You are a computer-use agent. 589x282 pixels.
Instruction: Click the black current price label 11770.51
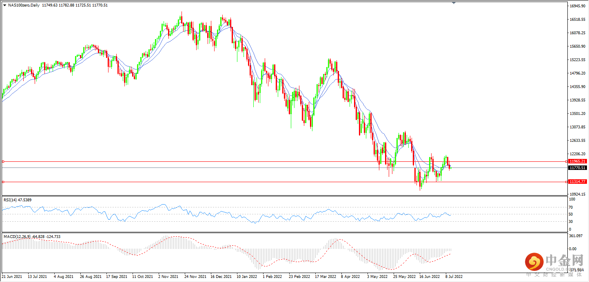pos(578,167)
